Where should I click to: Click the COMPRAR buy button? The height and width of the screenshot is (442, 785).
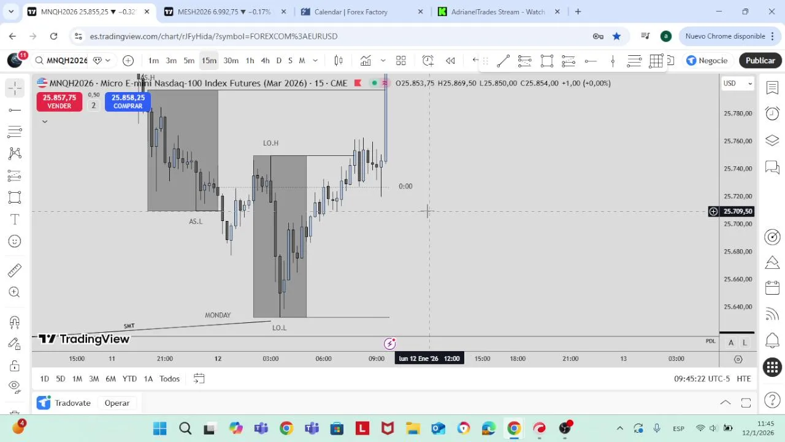click(x=128, y=101)
